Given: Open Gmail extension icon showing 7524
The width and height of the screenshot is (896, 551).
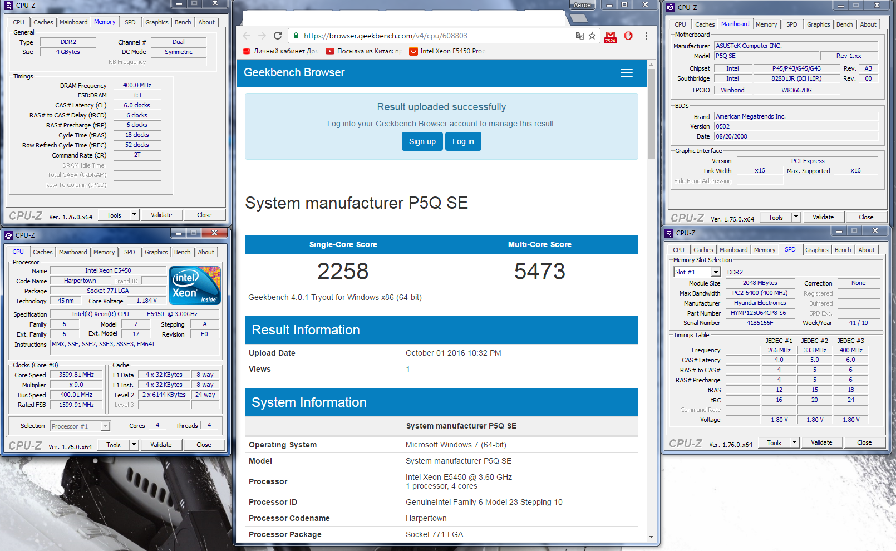Looking at the screenshot, I should click(611, 37).
